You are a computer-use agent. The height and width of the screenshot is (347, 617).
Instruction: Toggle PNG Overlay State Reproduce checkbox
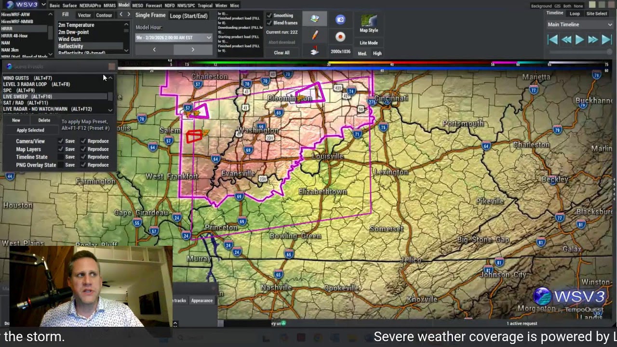click(83, 165)
